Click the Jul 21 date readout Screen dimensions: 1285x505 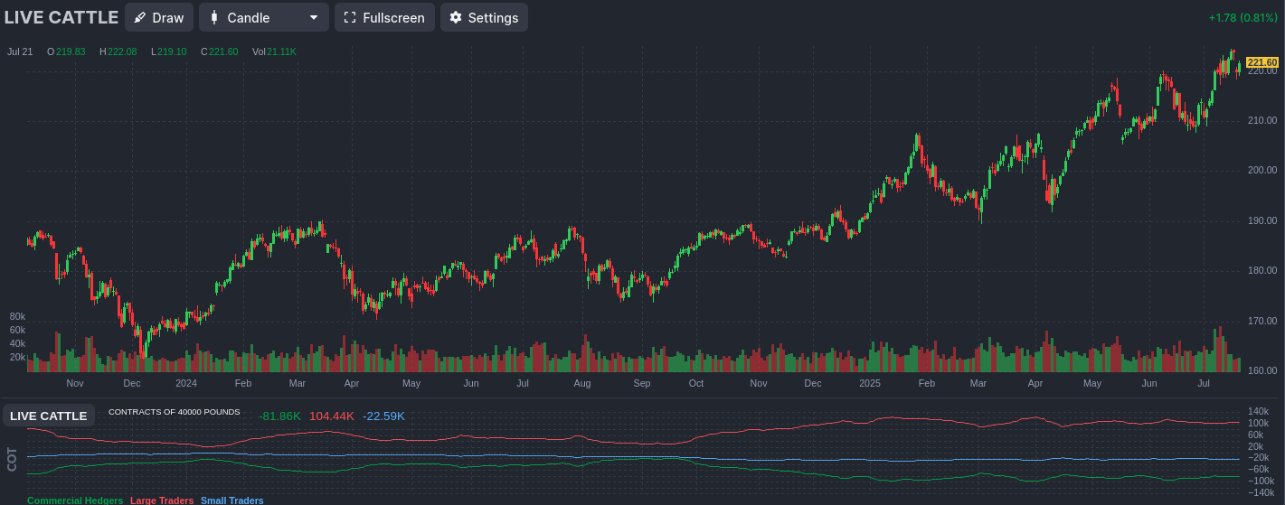click(20, 51)
